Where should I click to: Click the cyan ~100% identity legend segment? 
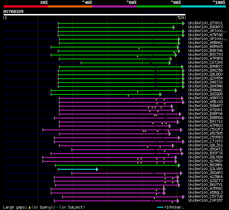click(203, 6)
